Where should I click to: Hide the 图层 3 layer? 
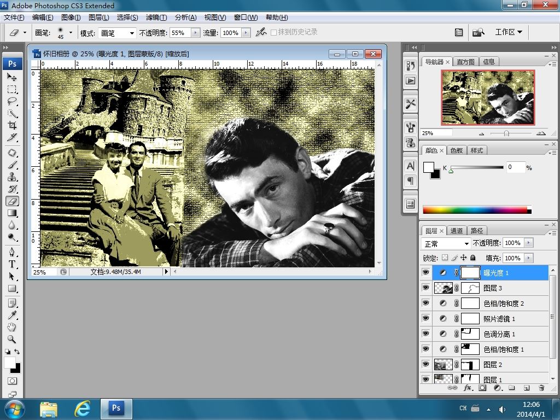[x=425, y=288]
